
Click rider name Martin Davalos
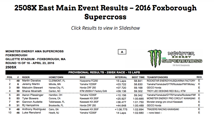pyautogui.click(x=31, y=81)
